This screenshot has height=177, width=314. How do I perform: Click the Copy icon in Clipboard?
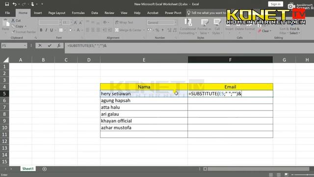point(13,26)
